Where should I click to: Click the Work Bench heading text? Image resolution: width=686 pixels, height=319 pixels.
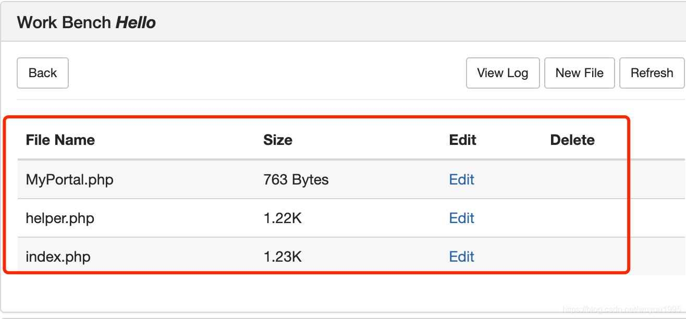(64, 22)
